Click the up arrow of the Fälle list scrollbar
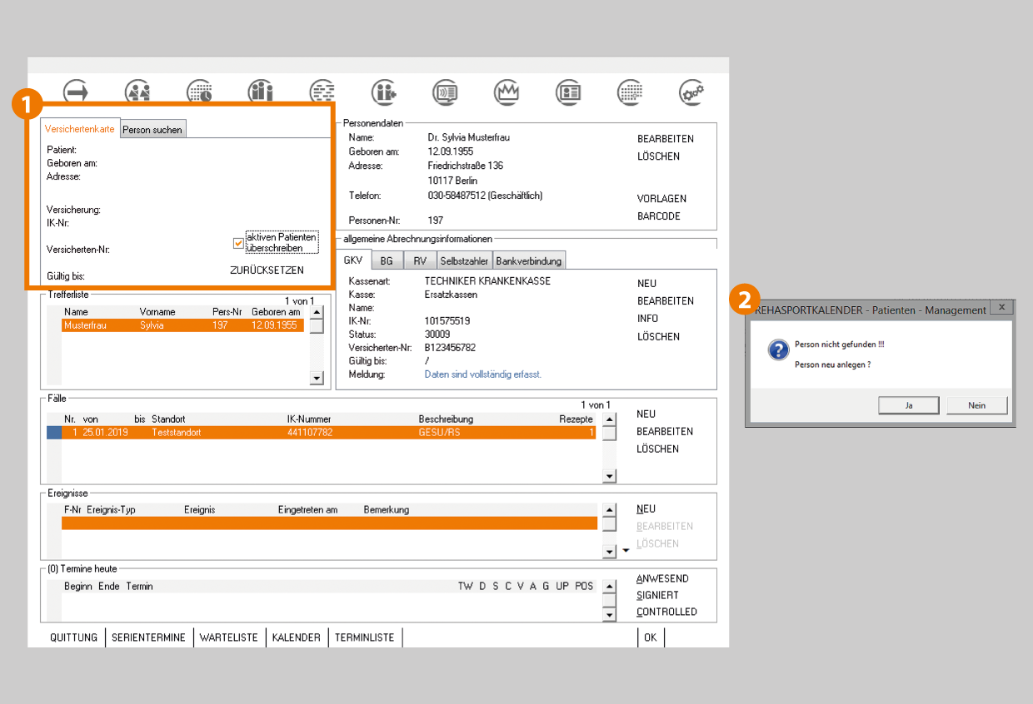 coord(610,420)
